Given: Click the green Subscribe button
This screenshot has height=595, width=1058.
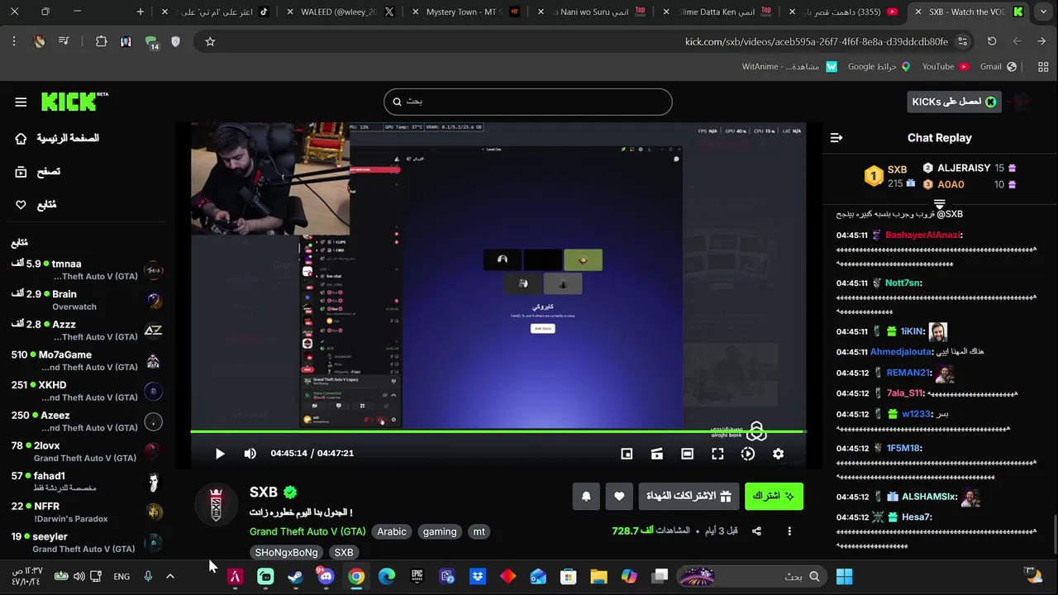Looking at the screenshot, I should tap(774, 496).
